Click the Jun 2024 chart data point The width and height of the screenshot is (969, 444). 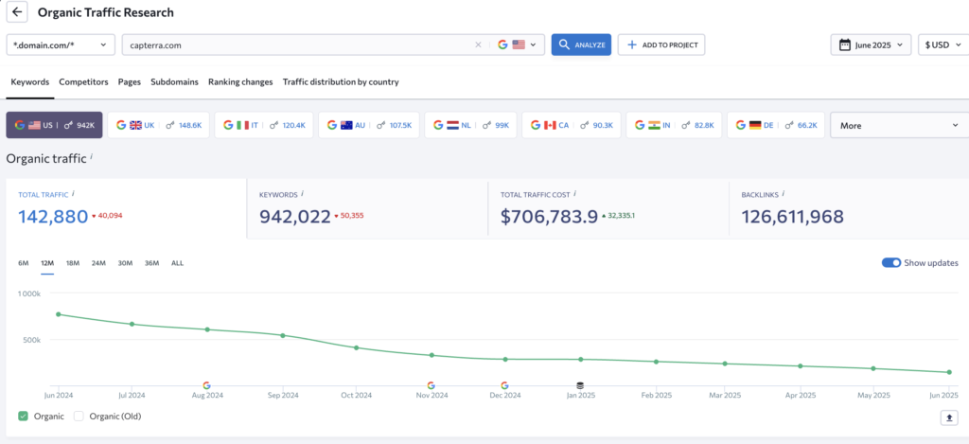[58, 314]
